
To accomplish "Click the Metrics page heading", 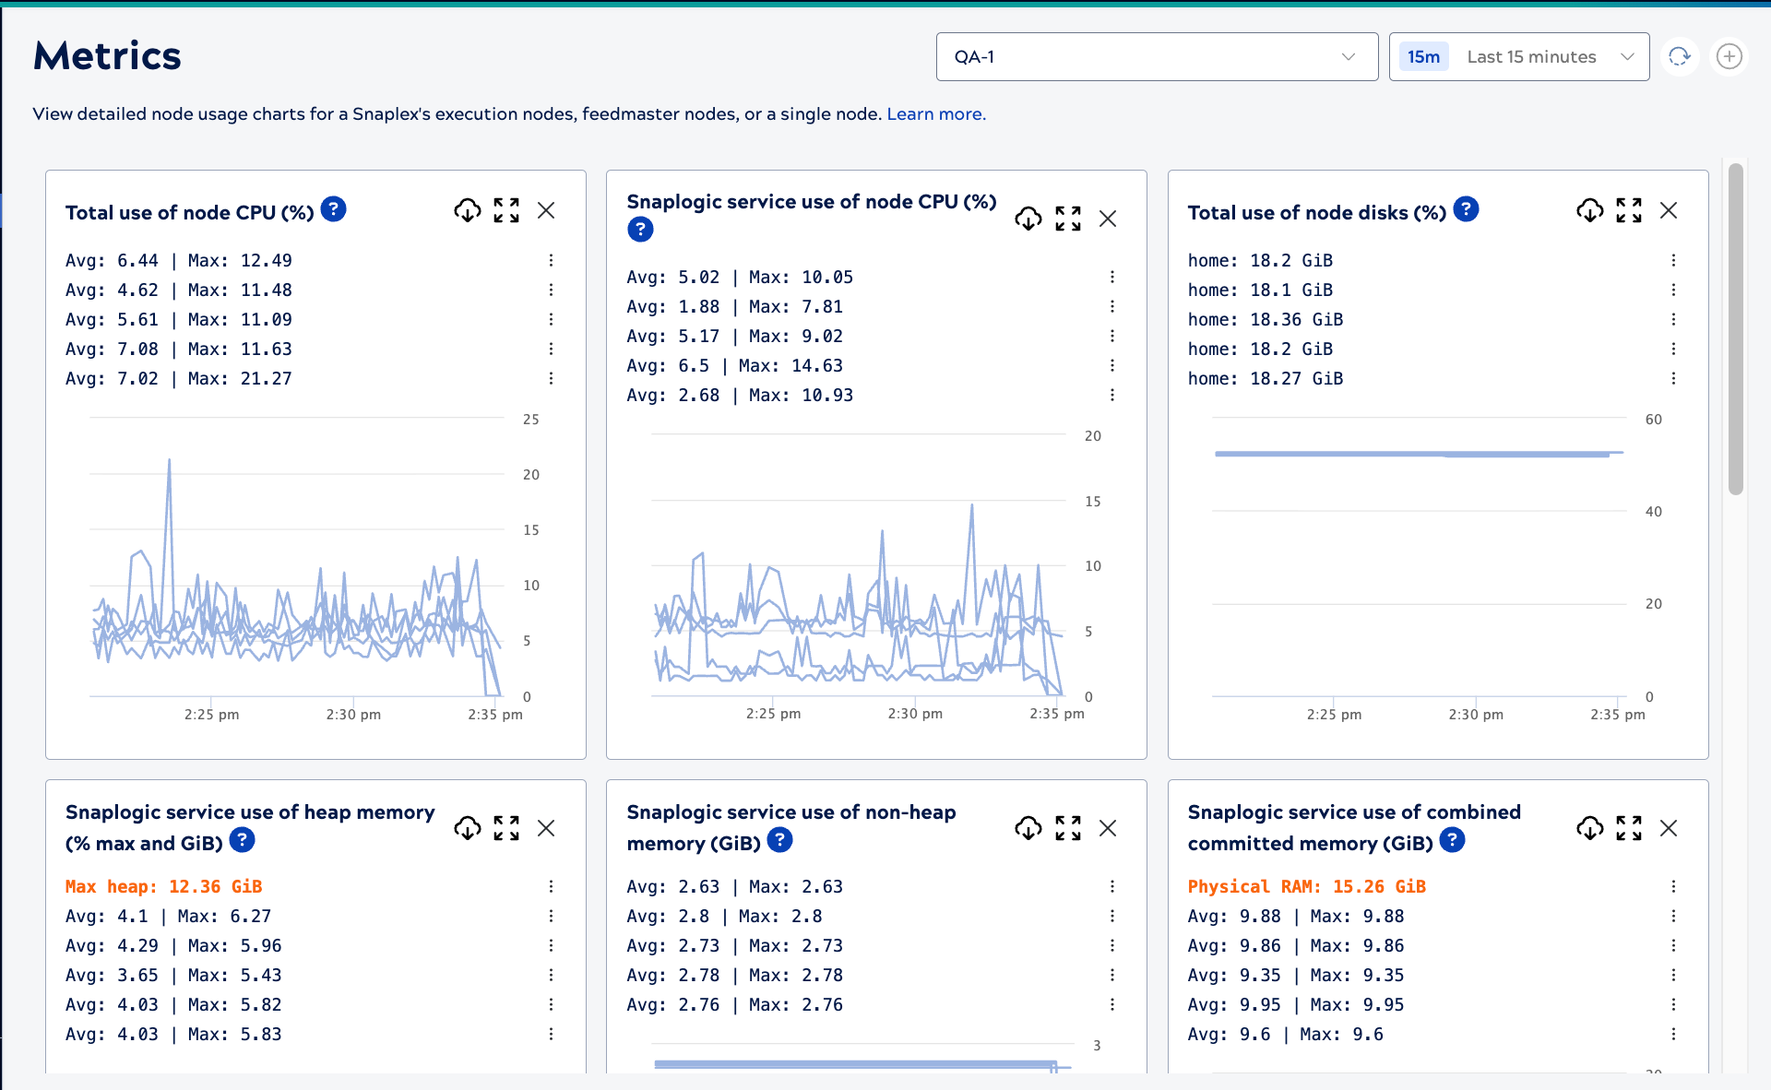I will click(x=107, y=55).
